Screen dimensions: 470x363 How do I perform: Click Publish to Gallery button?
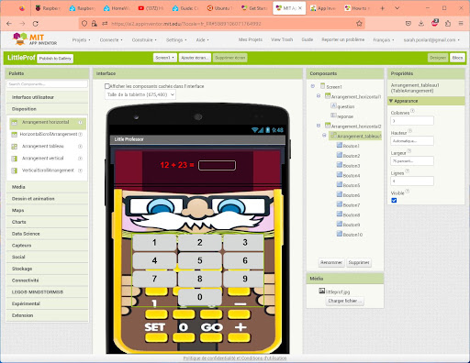tap(55, 59)
